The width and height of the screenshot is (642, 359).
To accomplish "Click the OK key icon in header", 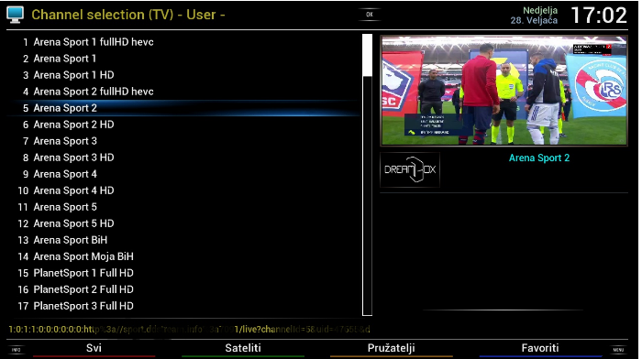I will 370,15.
